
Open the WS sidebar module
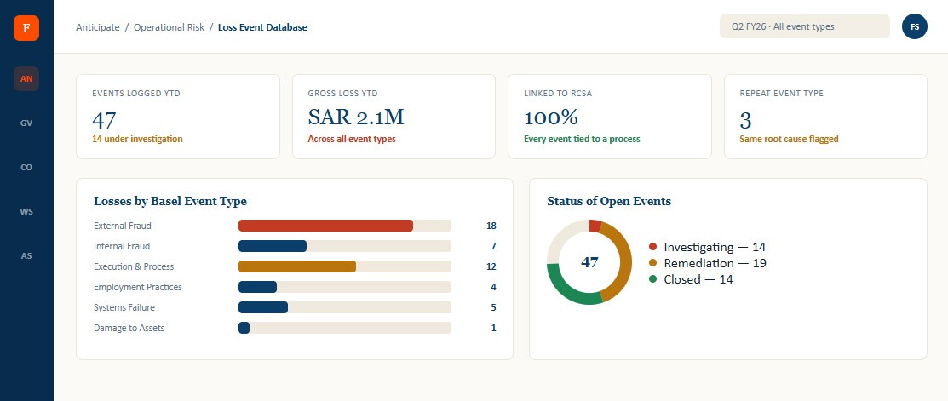click(26, 211)
